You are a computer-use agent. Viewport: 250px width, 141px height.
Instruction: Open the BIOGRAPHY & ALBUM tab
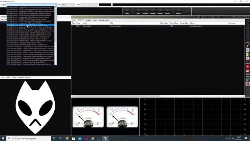(24, 78)
